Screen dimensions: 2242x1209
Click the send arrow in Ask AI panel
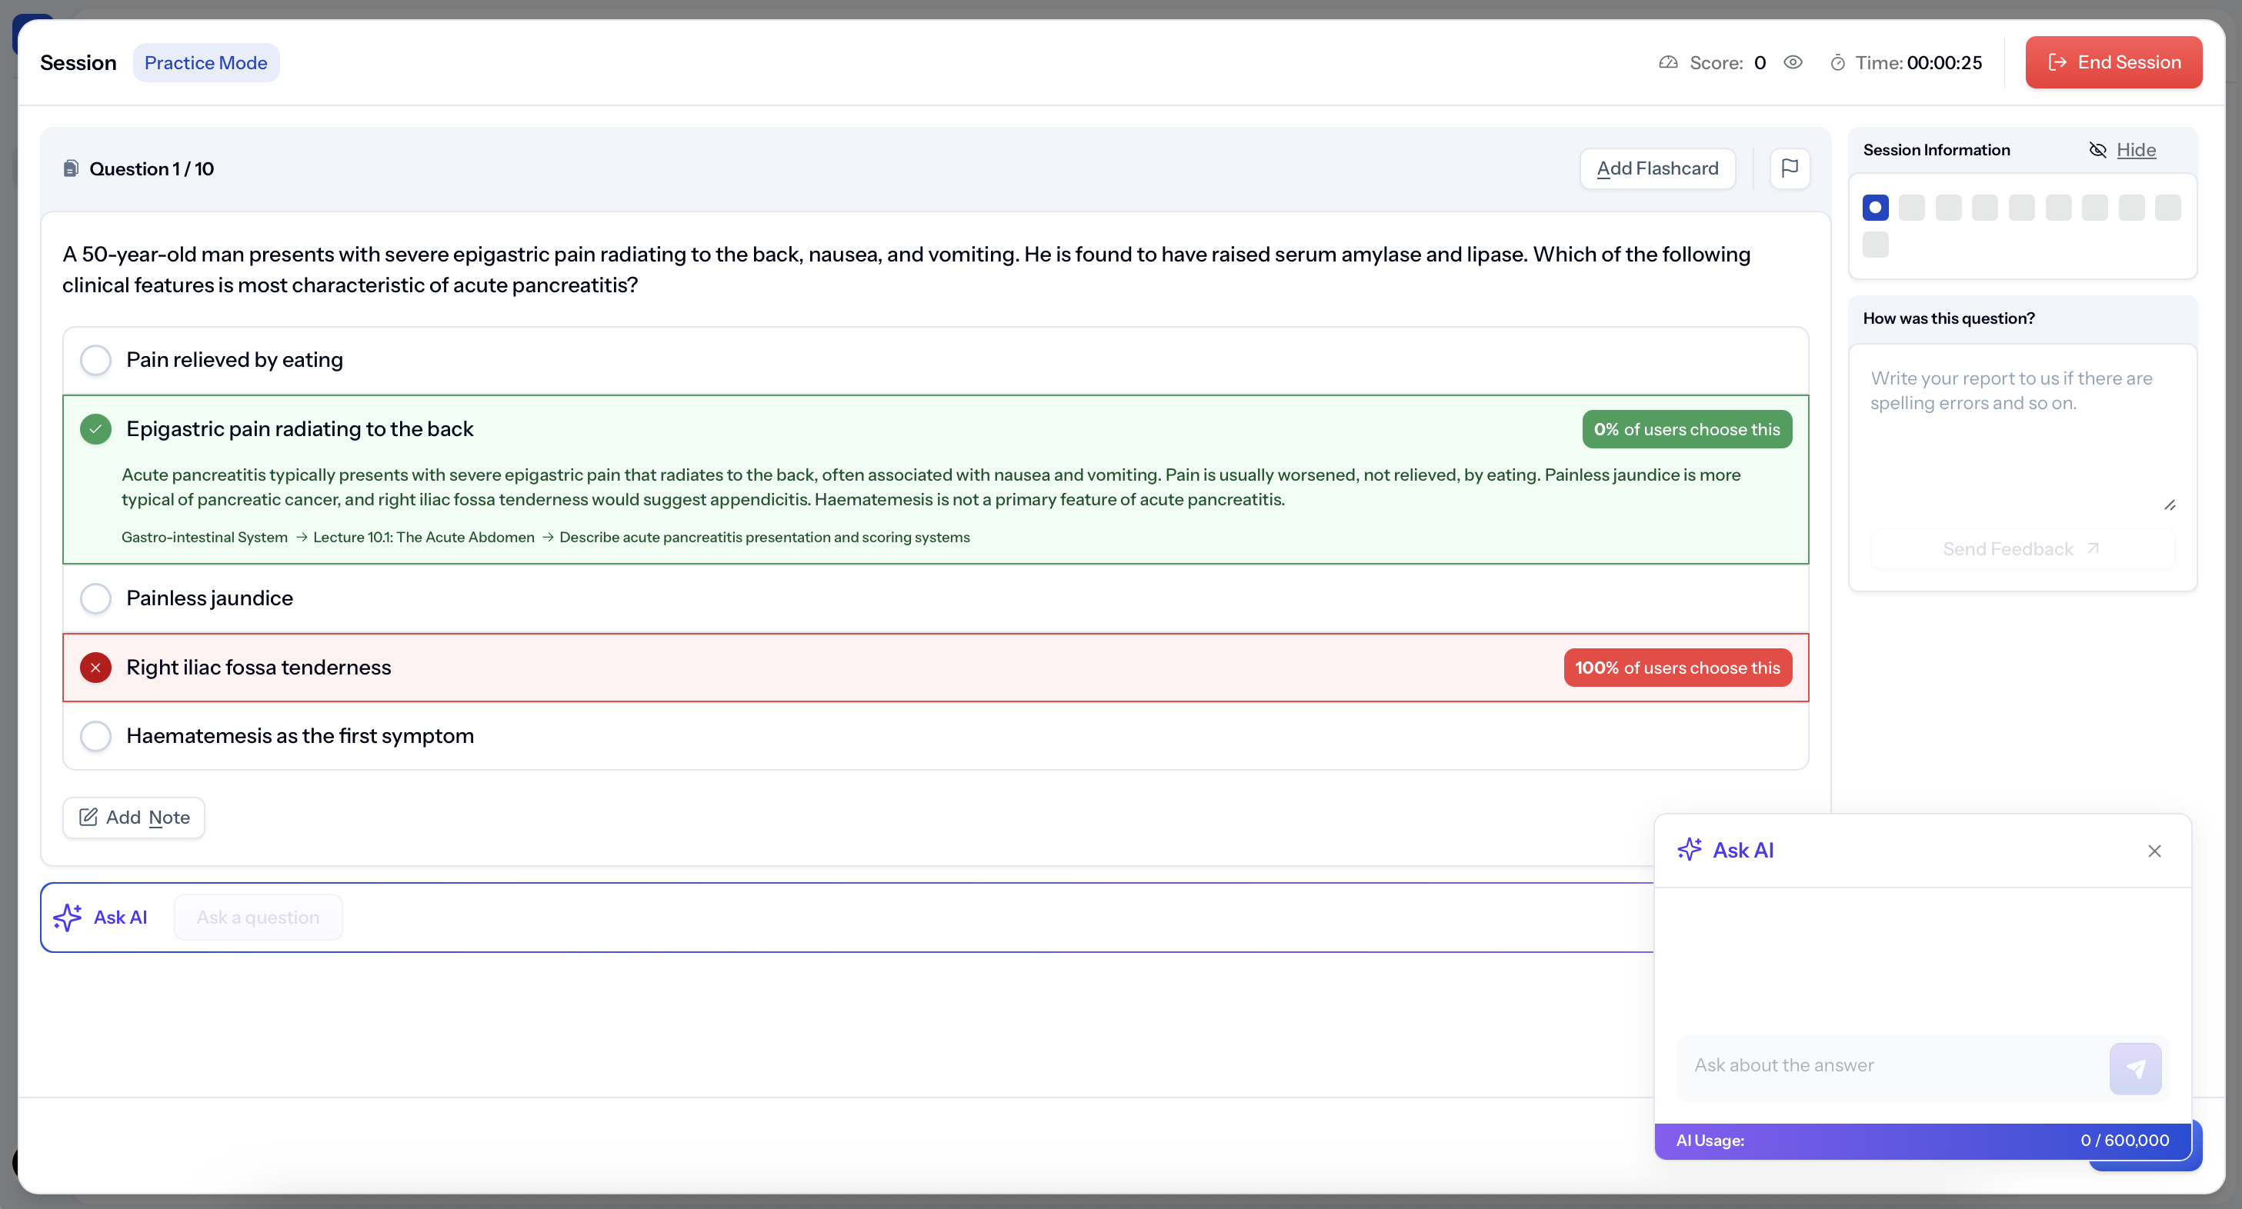[2135, 1068]
